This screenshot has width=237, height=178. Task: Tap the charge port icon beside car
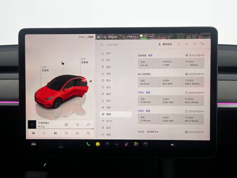[x=90, y=81]
